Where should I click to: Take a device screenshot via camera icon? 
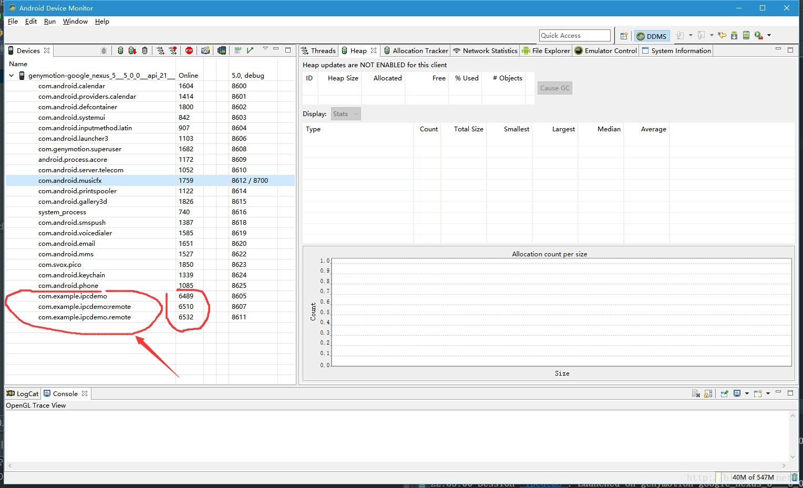click(x=205, y=50)
